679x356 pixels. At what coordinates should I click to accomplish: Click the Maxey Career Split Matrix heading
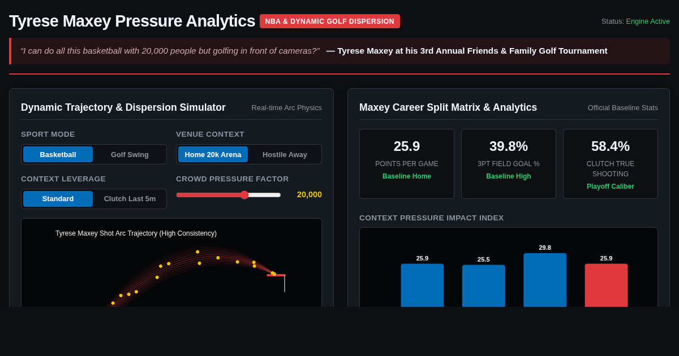point(448,107)
